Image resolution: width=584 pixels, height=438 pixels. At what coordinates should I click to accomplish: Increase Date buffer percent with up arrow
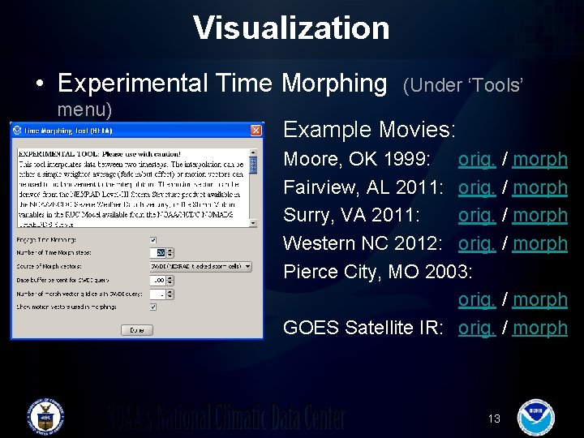[170, 278]
